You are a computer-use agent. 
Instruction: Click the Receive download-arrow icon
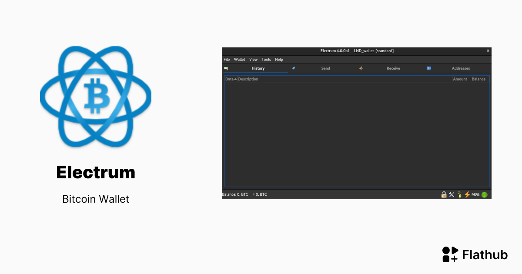361,68
